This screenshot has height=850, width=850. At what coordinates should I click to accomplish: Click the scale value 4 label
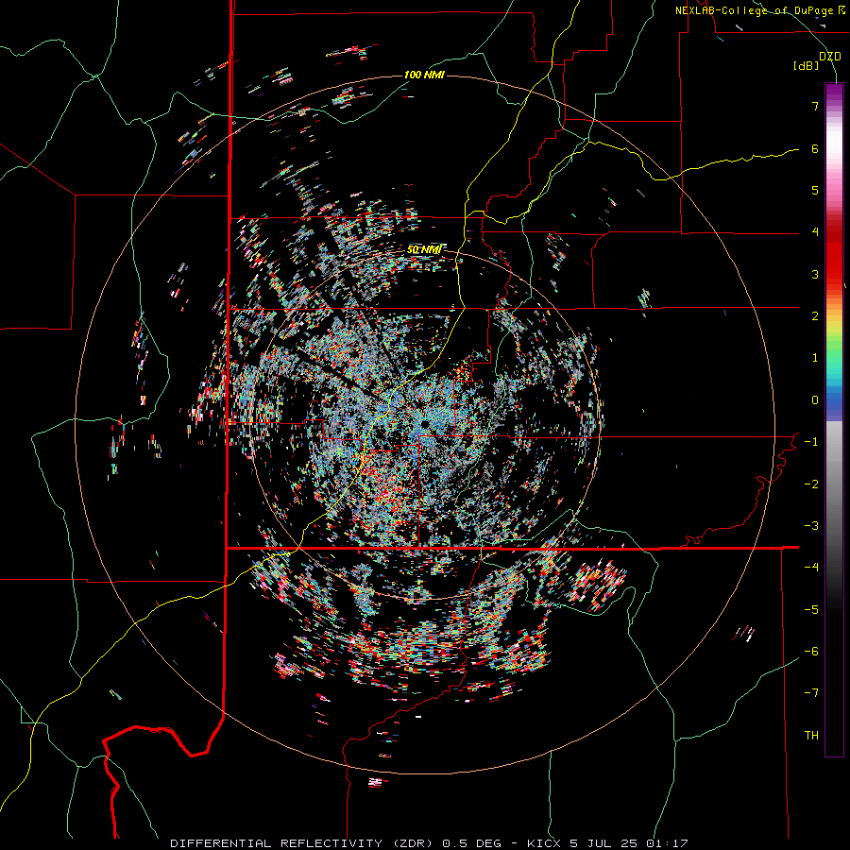pyautogui.click(x=815, y=232)
